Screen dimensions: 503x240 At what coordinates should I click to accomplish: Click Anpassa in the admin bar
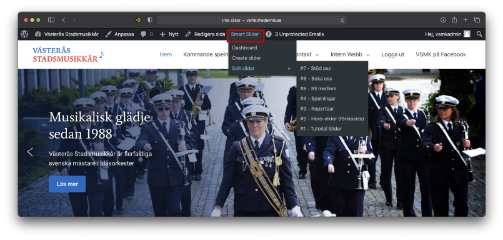[119, 34]
